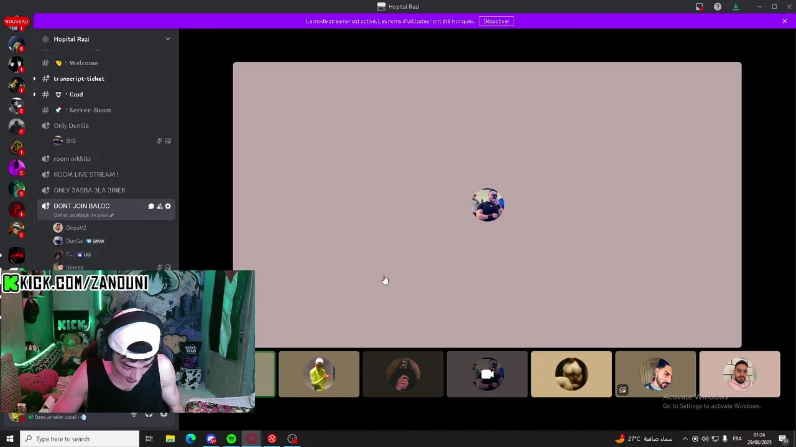
Task: Open server icon with badge 9
Action: tap(17, 45)
